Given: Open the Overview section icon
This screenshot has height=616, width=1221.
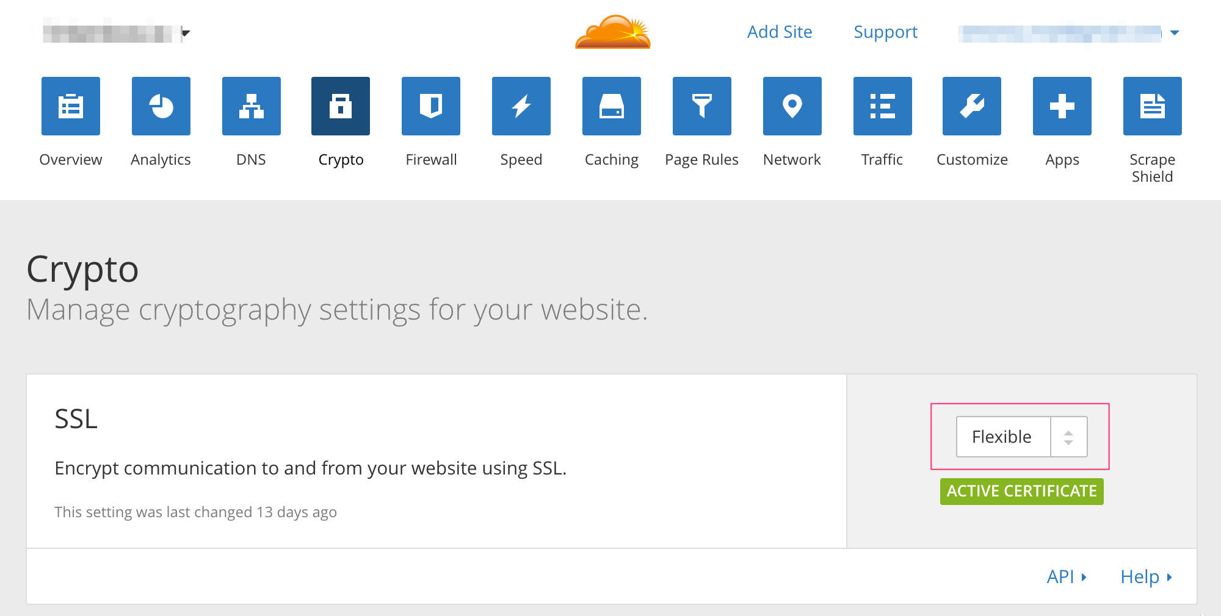Looking at the screenshot, I should coord(71,106).
